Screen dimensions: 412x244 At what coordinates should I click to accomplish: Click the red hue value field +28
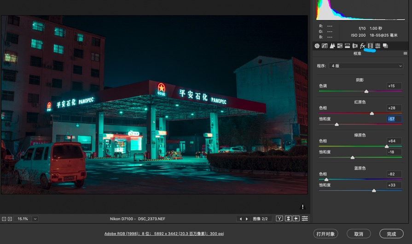tap(394, 108)
